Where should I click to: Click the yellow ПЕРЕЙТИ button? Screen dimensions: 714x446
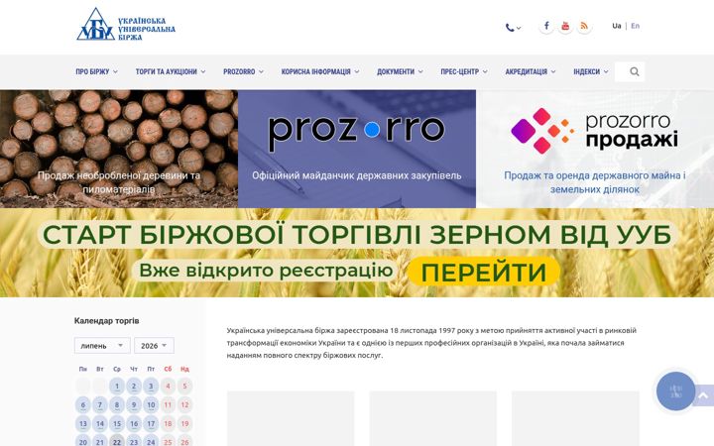click(x=484, y=272)
